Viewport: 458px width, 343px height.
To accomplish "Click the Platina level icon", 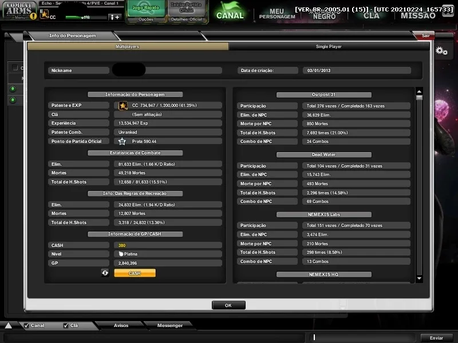I will [x=121, y=254].
